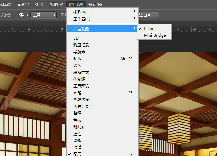The width and height of the screenshot is (217, 156).
Task: Uncheck Kuler in the extensions submenu
Action: pyautogui.click(x=148, y=29)
